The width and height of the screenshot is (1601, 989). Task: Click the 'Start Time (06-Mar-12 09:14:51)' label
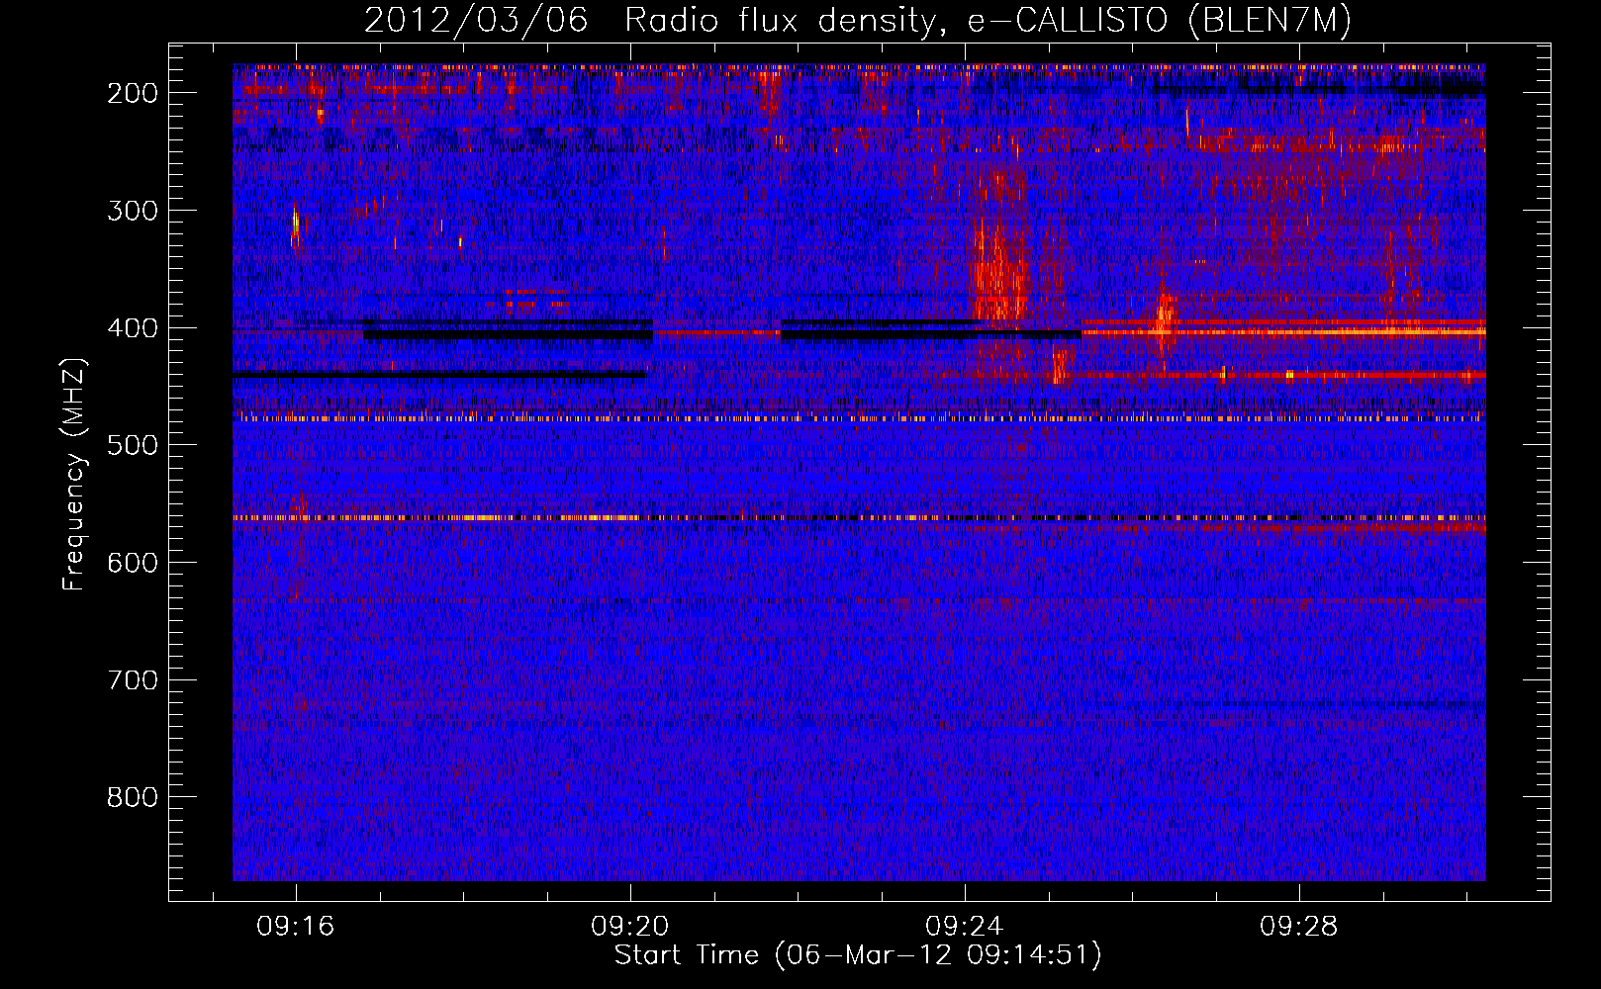(858, 955)
